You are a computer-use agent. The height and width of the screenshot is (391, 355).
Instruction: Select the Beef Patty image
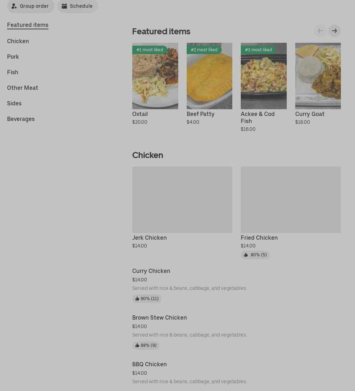(209, 76)
